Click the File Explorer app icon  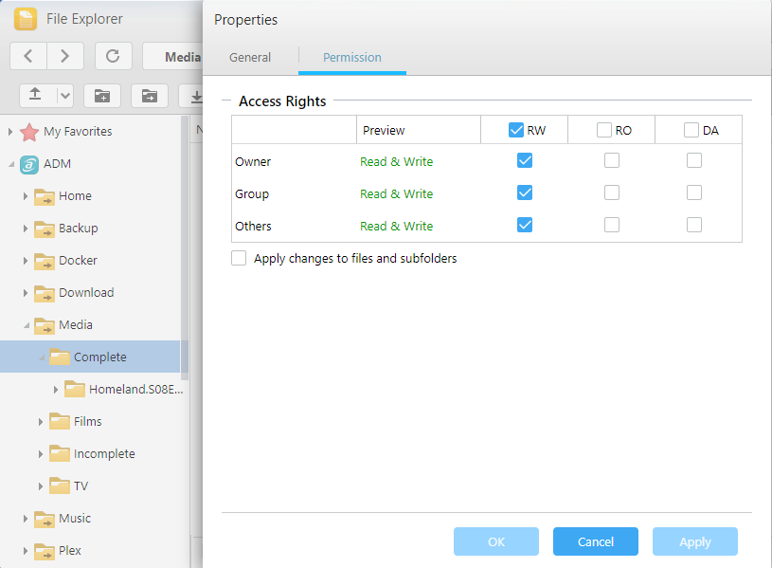tap(26, 19)
